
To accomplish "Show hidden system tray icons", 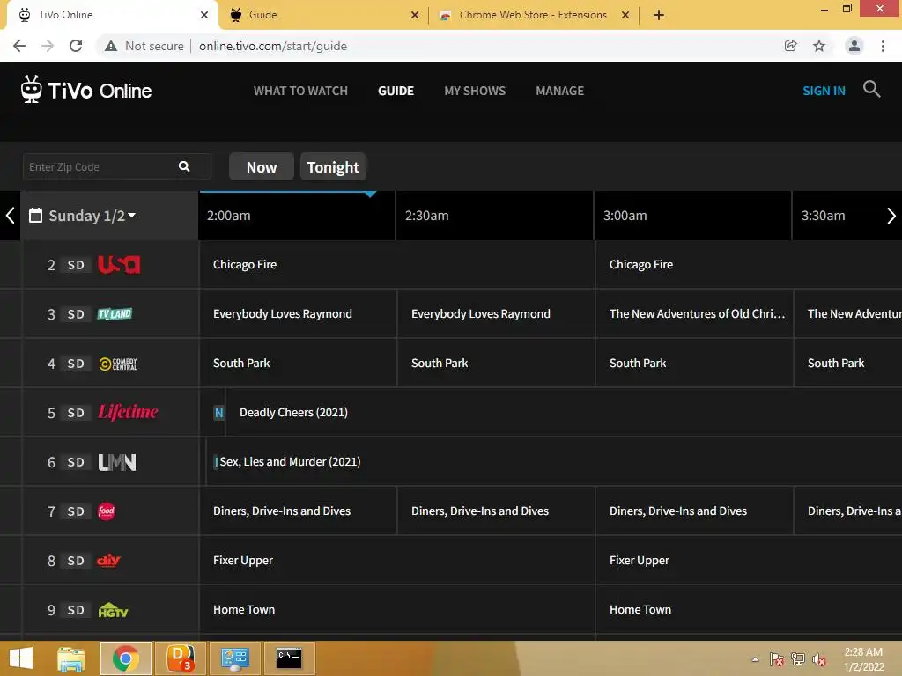I will tap(755, 659).
